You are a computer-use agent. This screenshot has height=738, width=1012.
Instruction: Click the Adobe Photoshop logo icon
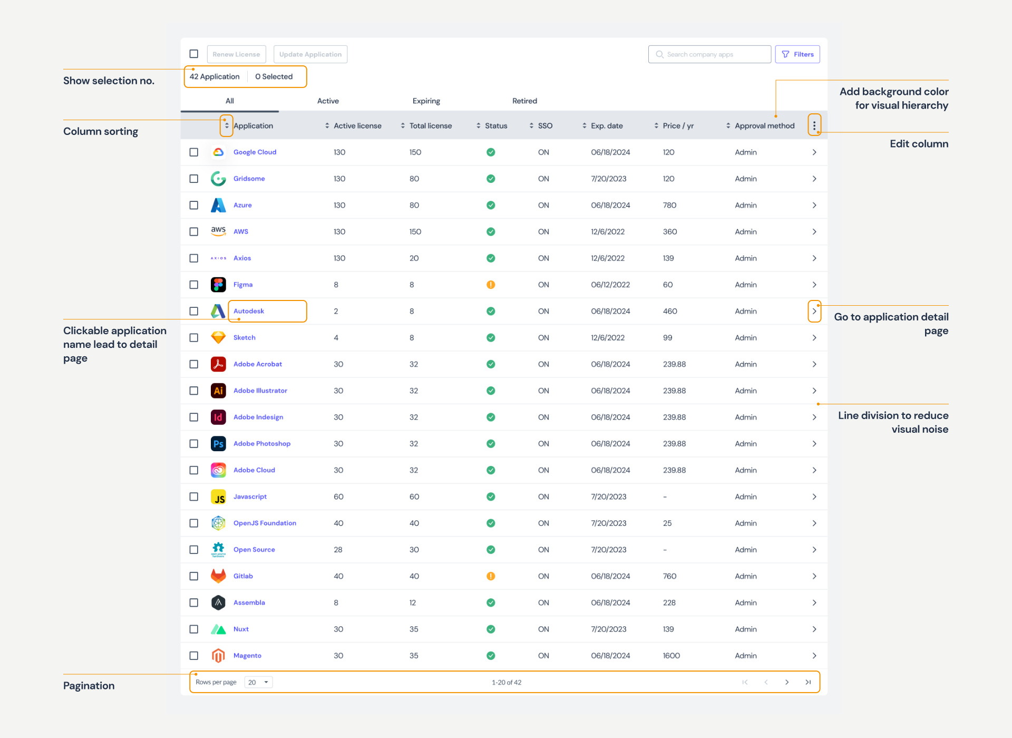click(x=218, y=444)
